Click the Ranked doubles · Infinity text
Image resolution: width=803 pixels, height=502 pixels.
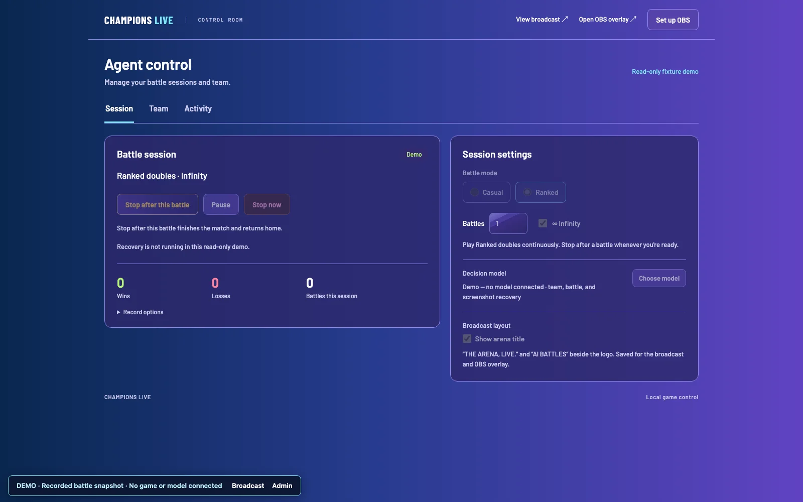(162, 176)
